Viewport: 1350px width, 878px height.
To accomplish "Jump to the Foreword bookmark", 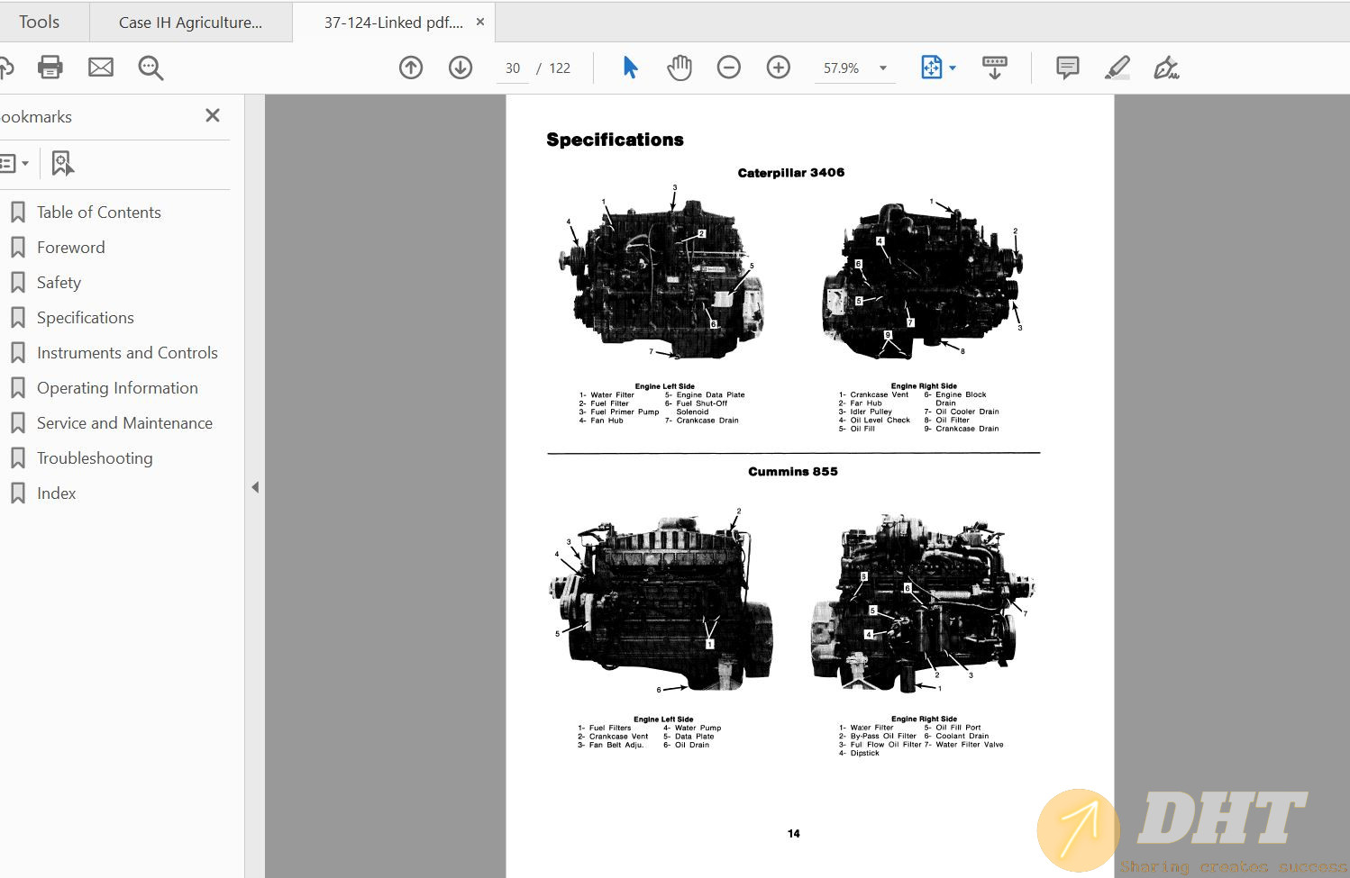I will point(71,248).
